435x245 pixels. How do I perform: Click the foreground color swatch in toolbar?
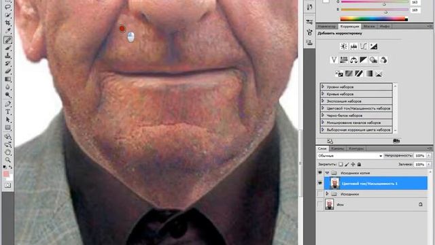click(6, 174)
